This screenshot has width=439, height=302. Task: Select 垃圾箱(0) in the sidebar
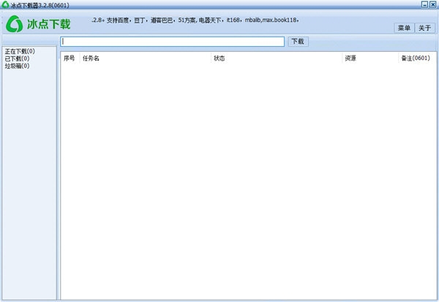tap(17, 66)
